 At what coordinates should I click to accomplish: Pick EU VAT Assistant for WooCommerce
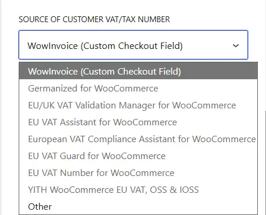click(x=138, y=122)
